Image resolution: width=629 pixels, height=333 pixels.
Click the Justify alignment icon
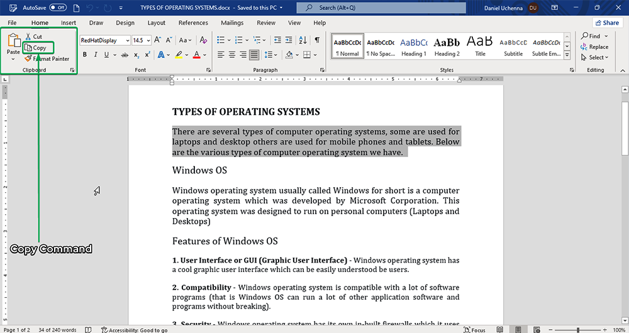253,55
